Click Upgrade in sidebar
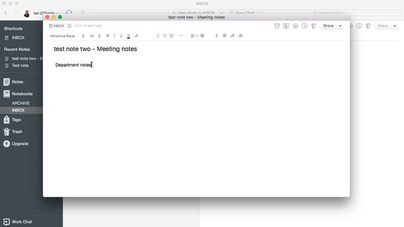This screenshot has height=227, width=404. [x=20, y=144]
